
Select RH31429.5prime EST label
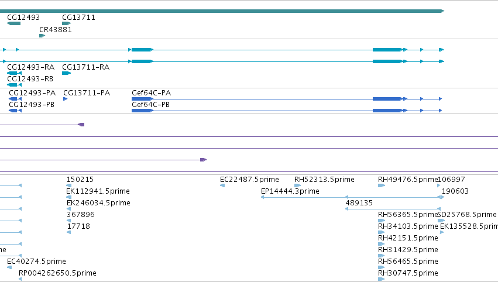[x=408, y=250]
